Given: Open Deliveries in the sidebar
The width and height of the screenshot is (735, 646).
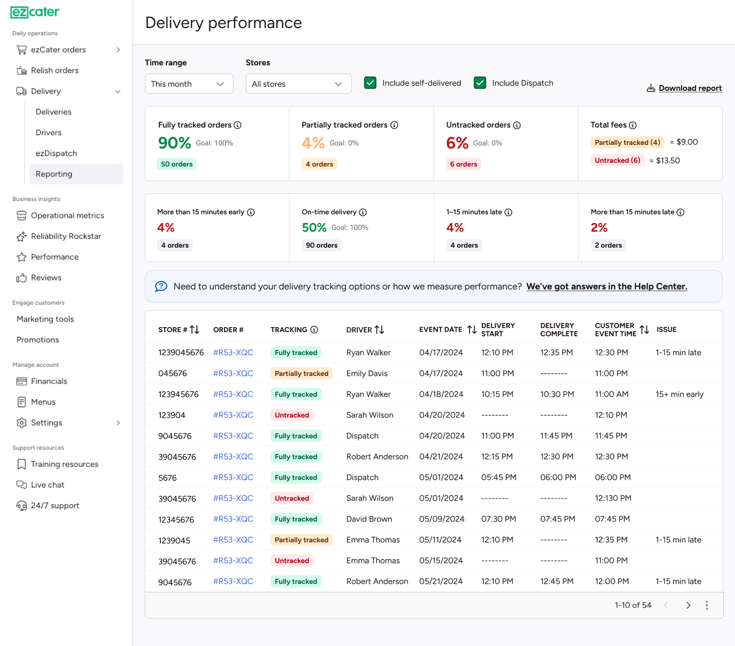Looking at the screenshot, I should tap(54, 112).
